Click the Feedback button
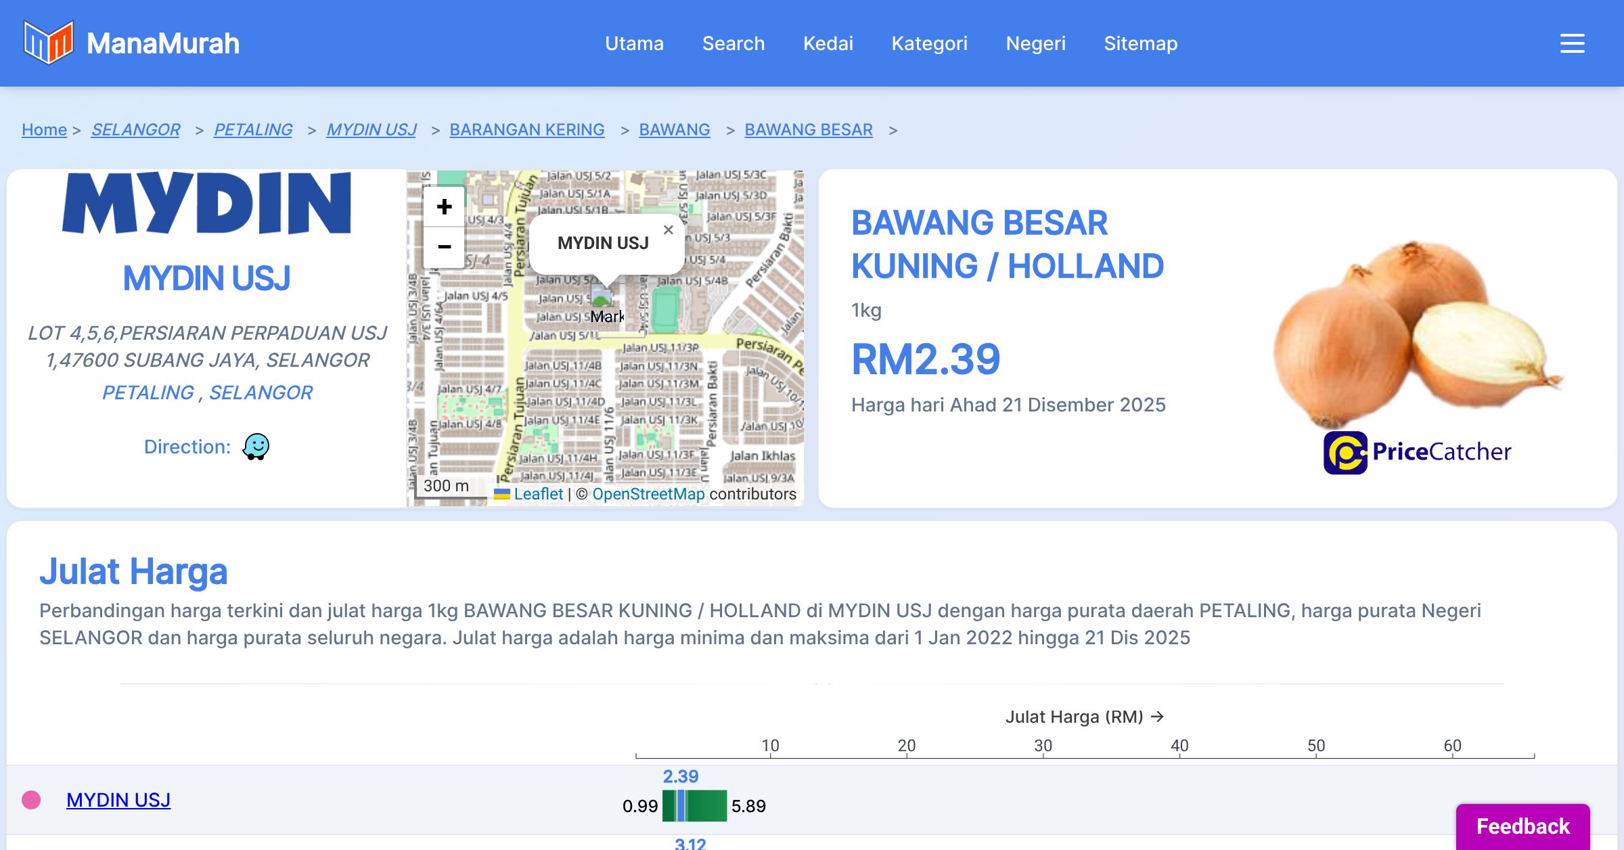Image resolution: width=1624 pixels, height=850 pixels. [x=1522, y=826]
